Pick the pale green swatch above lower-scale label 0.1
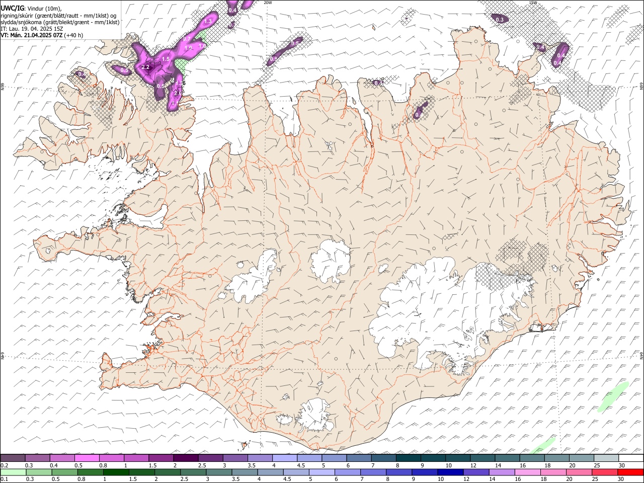This screenshot has height=483, width=644. [x=13, y=472]
